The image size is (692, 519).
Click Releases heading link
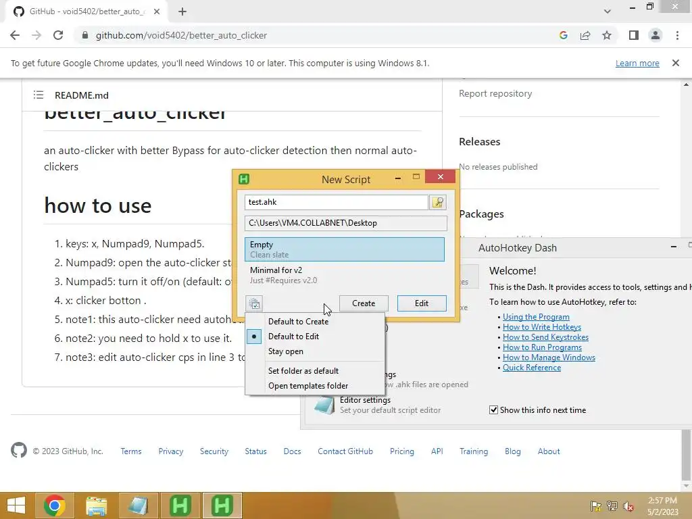coord(480,142)
